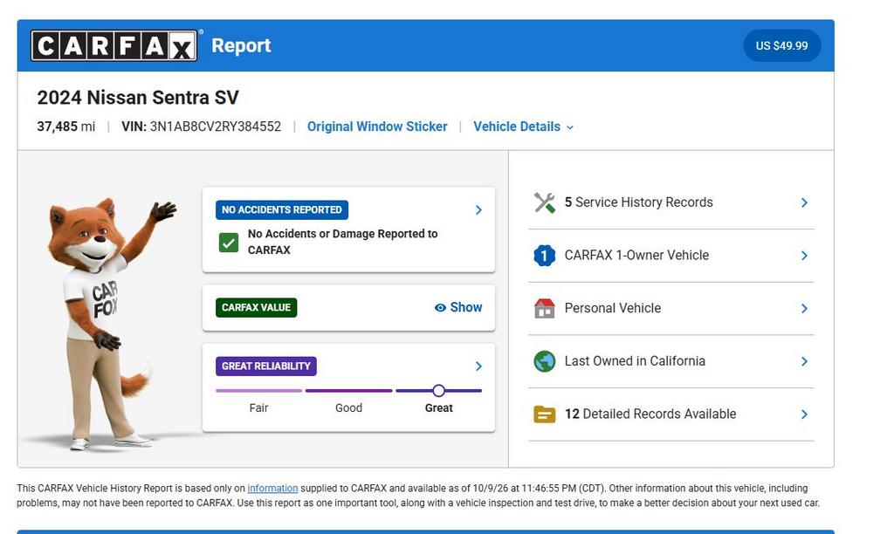Click the globe Last Owned icon

[x=545, y=361]
